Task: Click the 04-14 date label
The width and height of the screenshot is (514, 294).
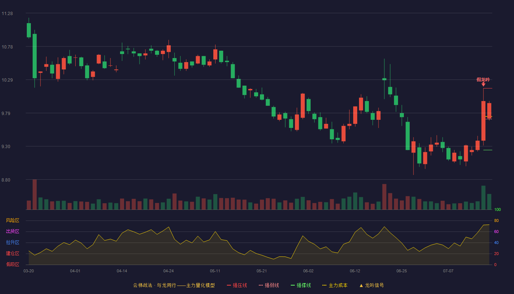Action: [x=122, y=271]
